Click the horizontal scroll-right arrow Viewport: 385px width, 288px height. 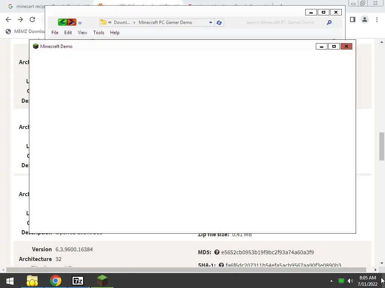(x=376, y=270)
